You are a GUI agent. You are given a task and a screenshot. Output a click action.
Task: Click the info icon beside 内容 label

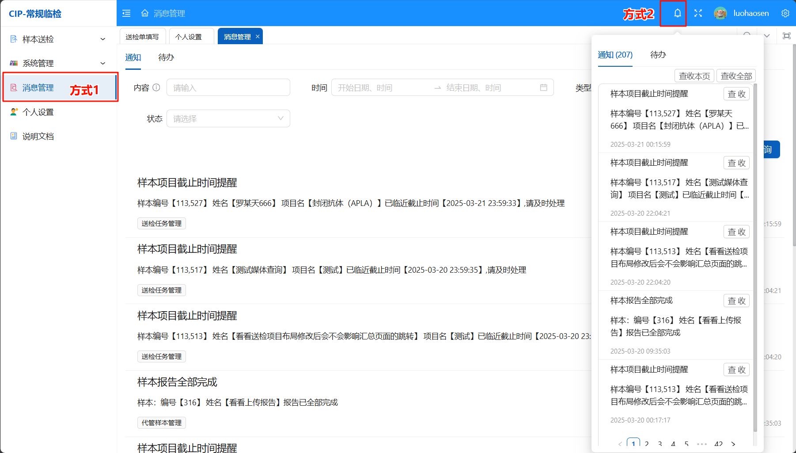156,88
